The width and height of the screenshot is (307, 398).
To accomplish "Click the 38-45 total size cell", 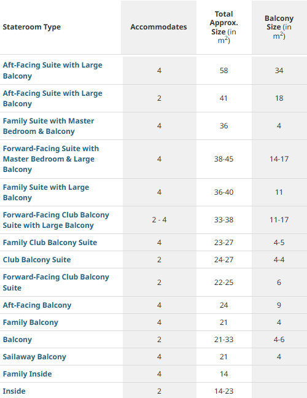I will click(x=223, y=159).
